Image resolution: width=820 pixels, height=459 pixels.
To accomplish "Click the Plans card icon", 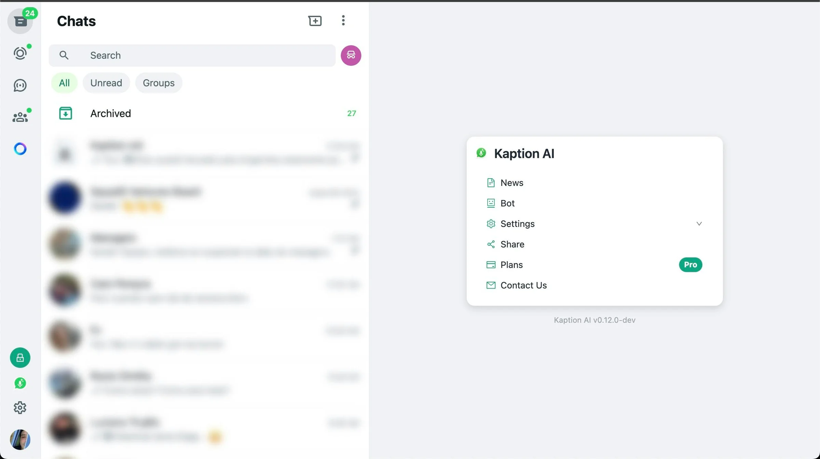I will click(491, 265).
